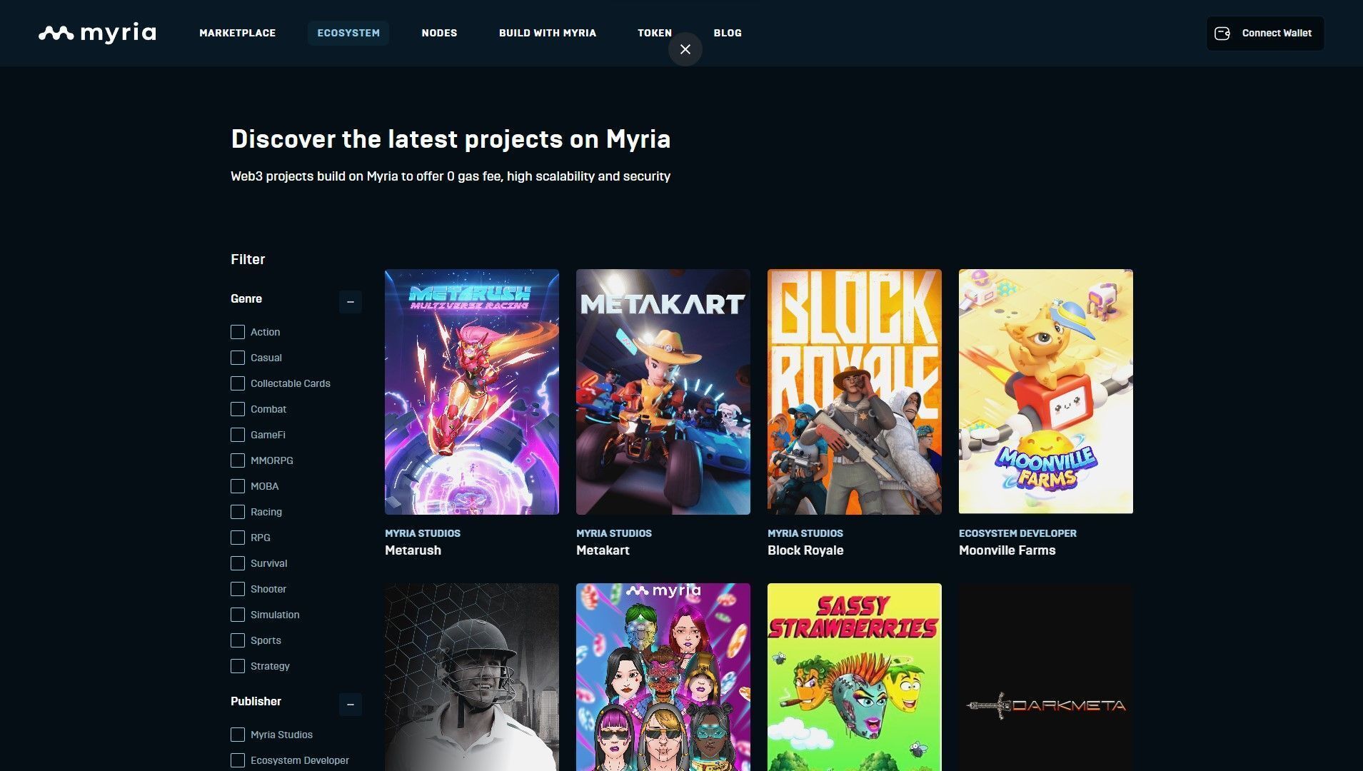Select the Myria Studios publisher filter
The height and width of the screenshot is (771, 1363).
pyautogui.click(x=237, y=735)
